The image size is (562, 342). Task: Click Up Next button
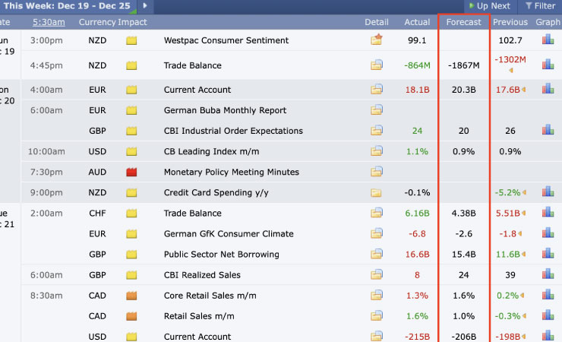pyautogui.click(x=490, y=6)
